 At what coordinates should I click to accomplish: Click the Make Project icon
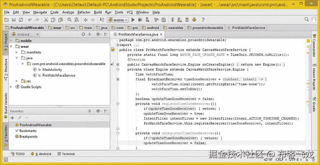coord(102,20)
